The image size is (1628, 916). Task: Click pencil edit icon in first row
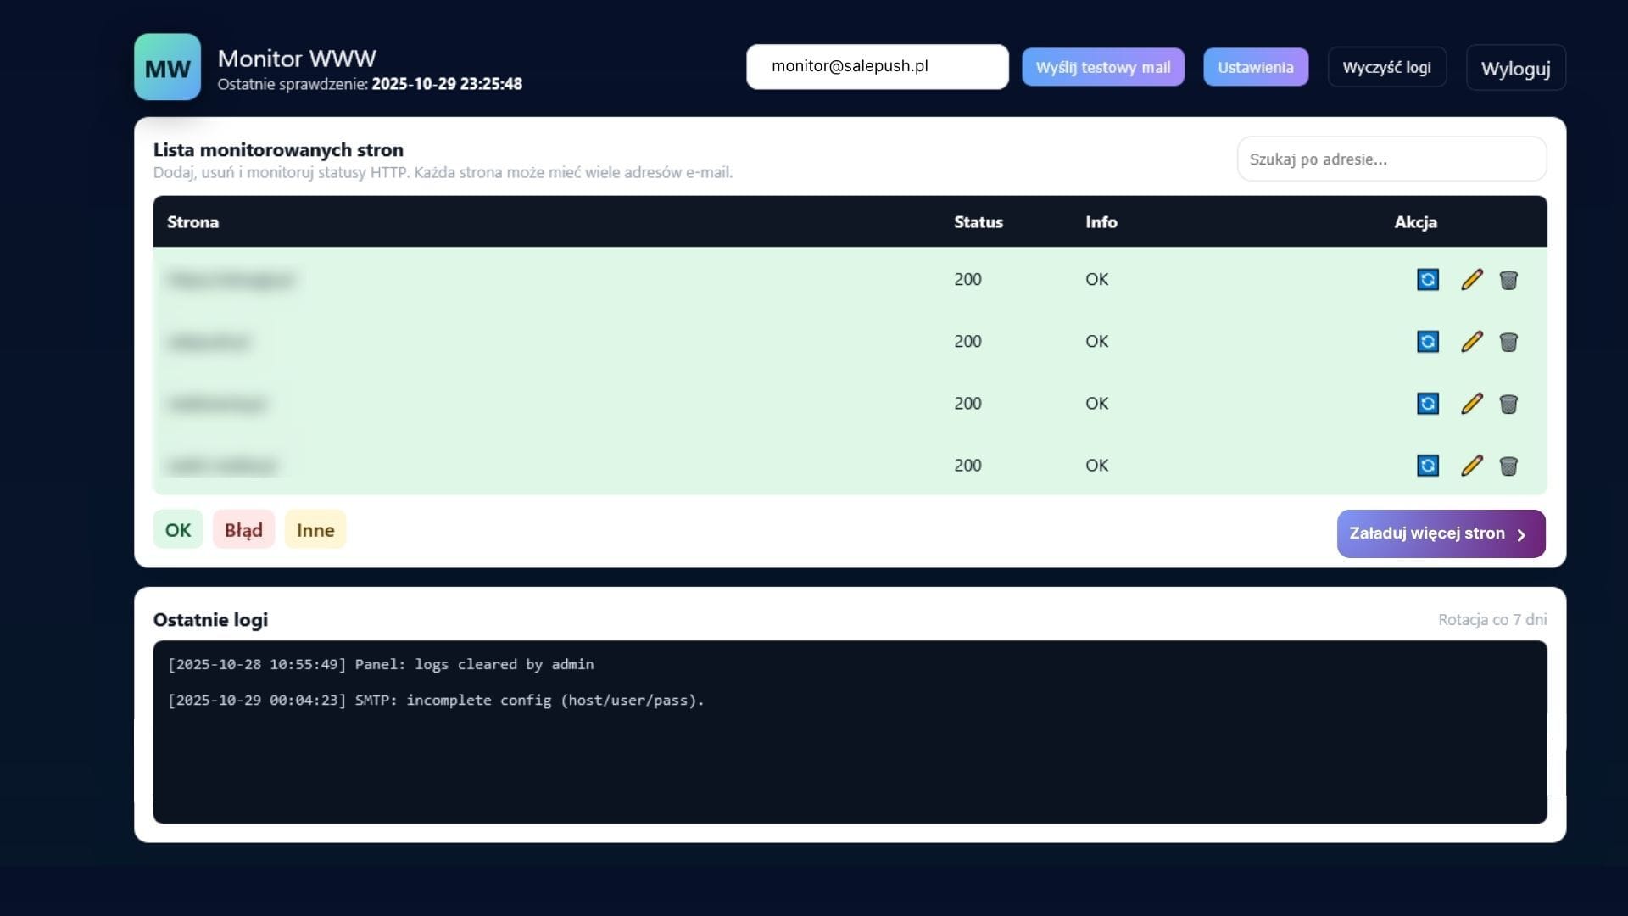click(x=1472, y=279)
